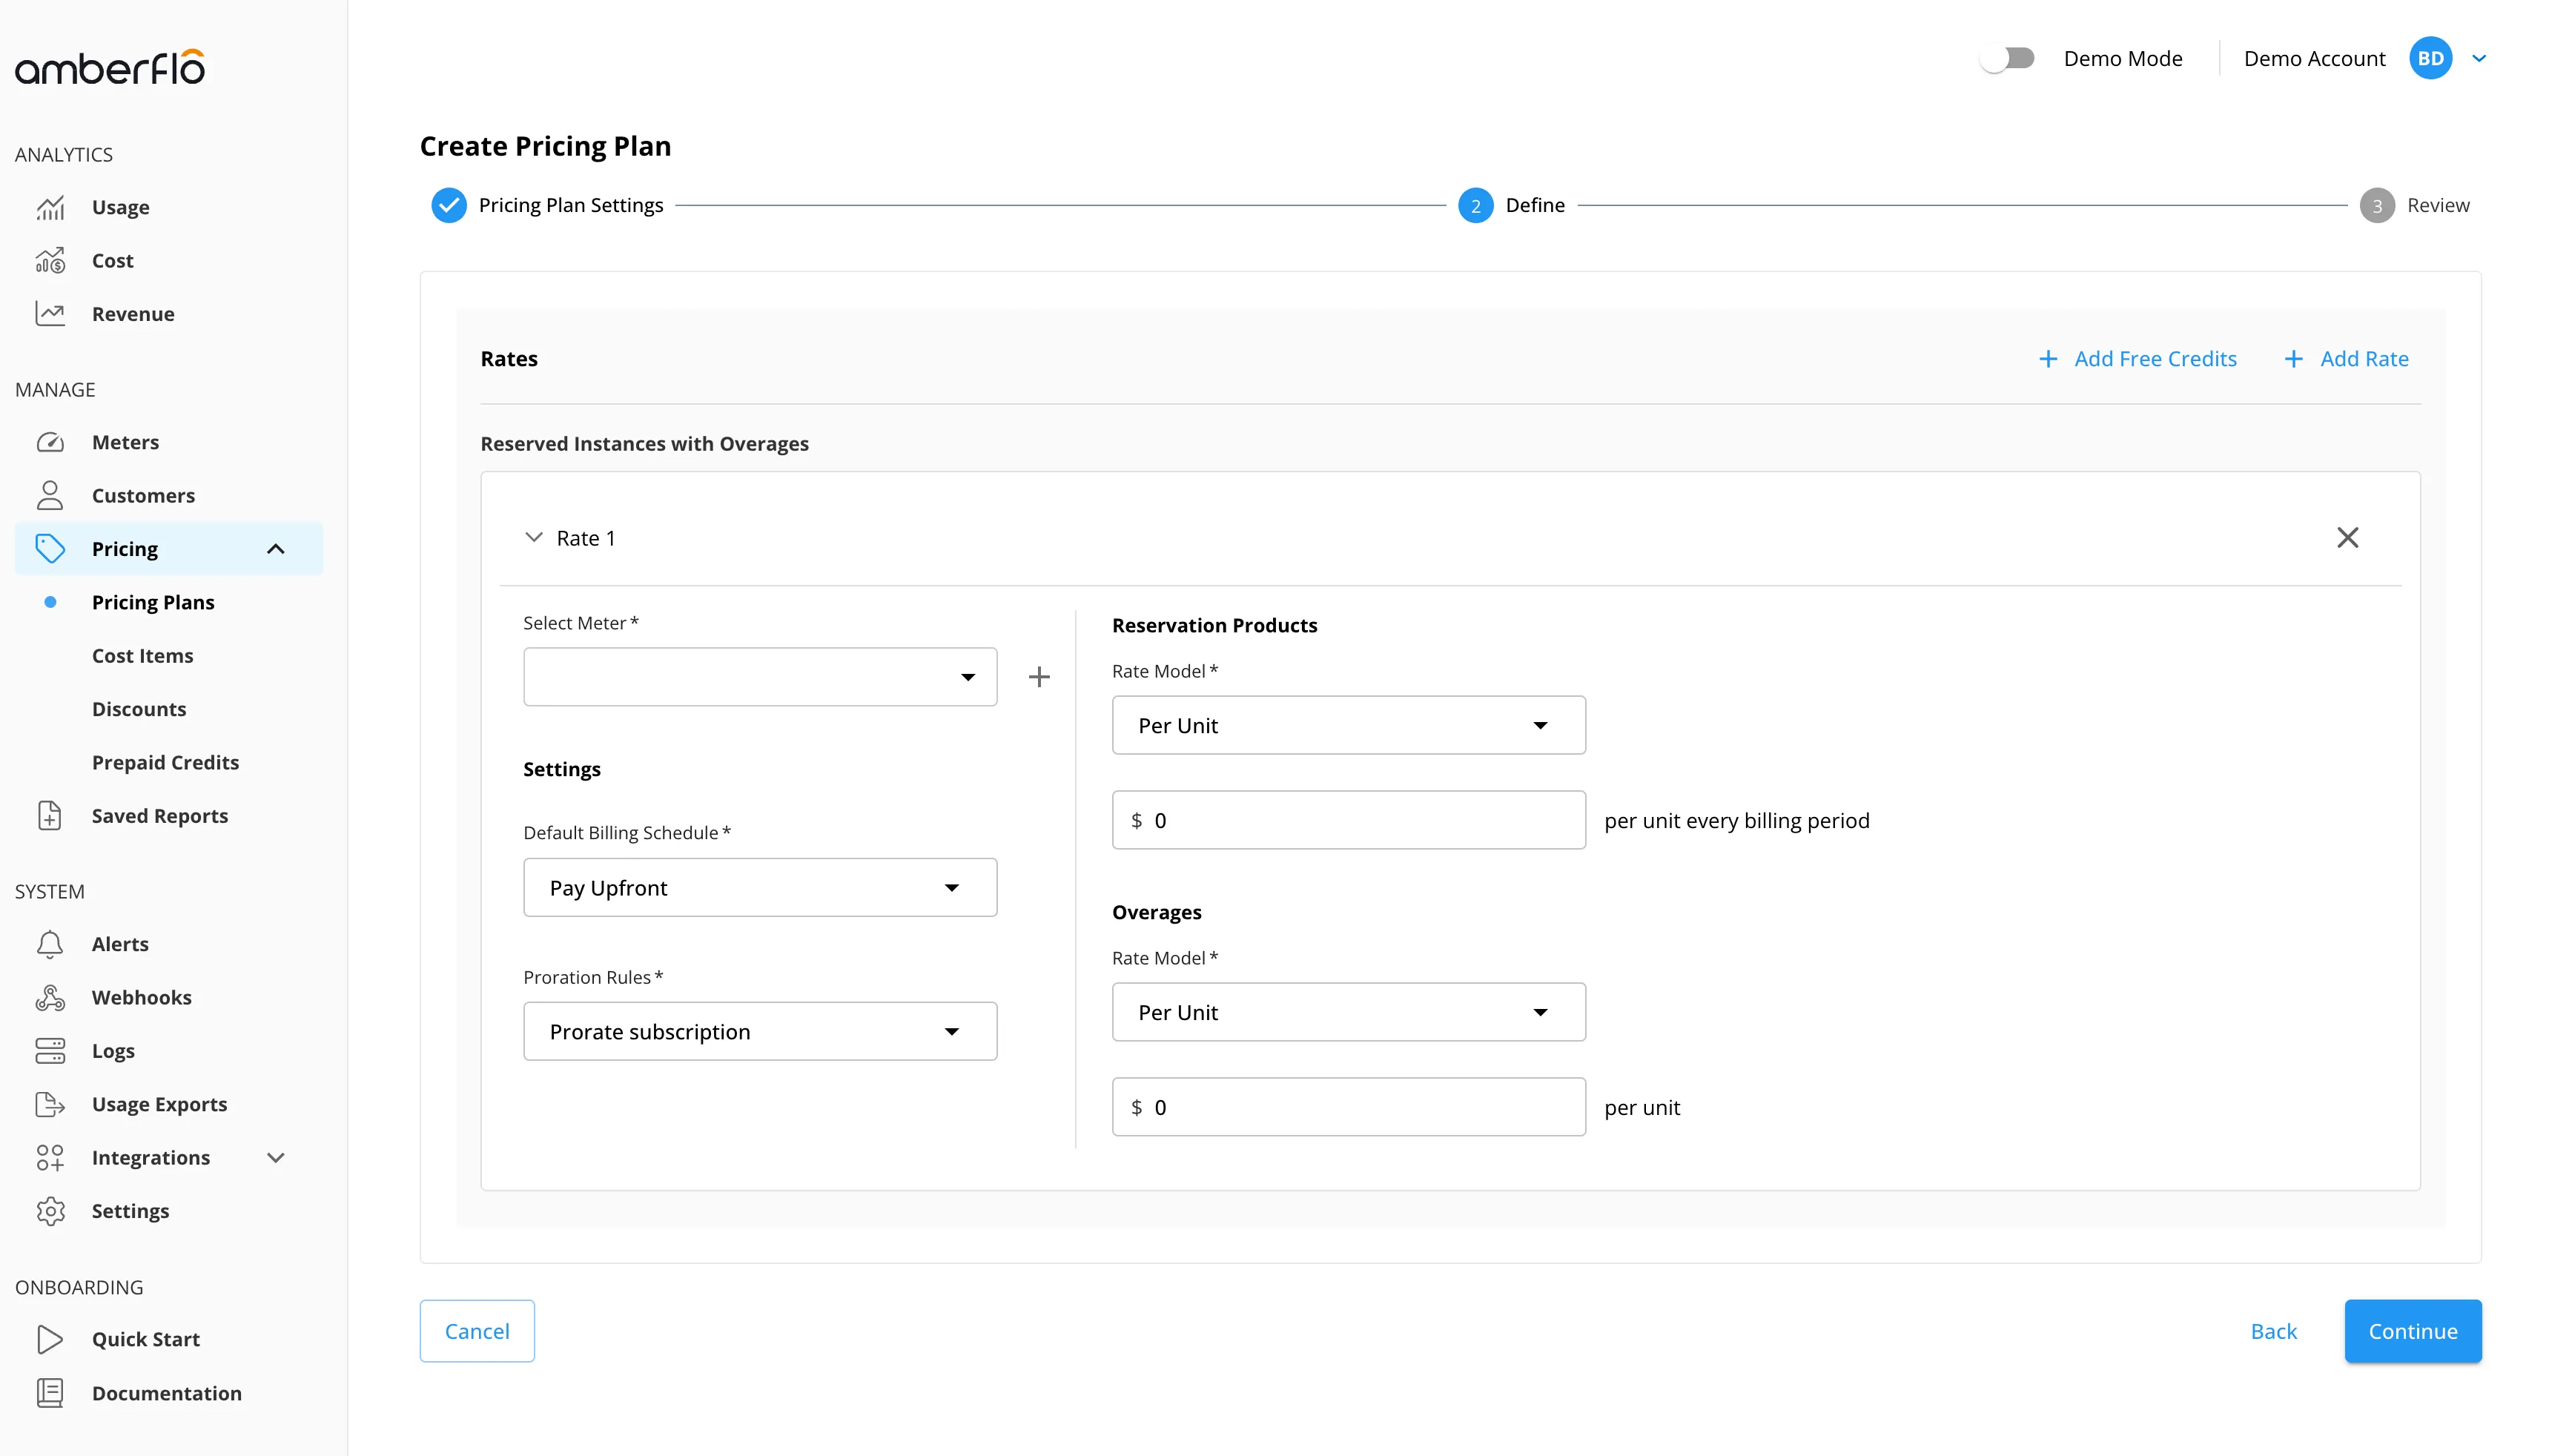Click the Settings gear icon
The width and height of the screenshot is (2549, 1456).
coord(50,1210)
